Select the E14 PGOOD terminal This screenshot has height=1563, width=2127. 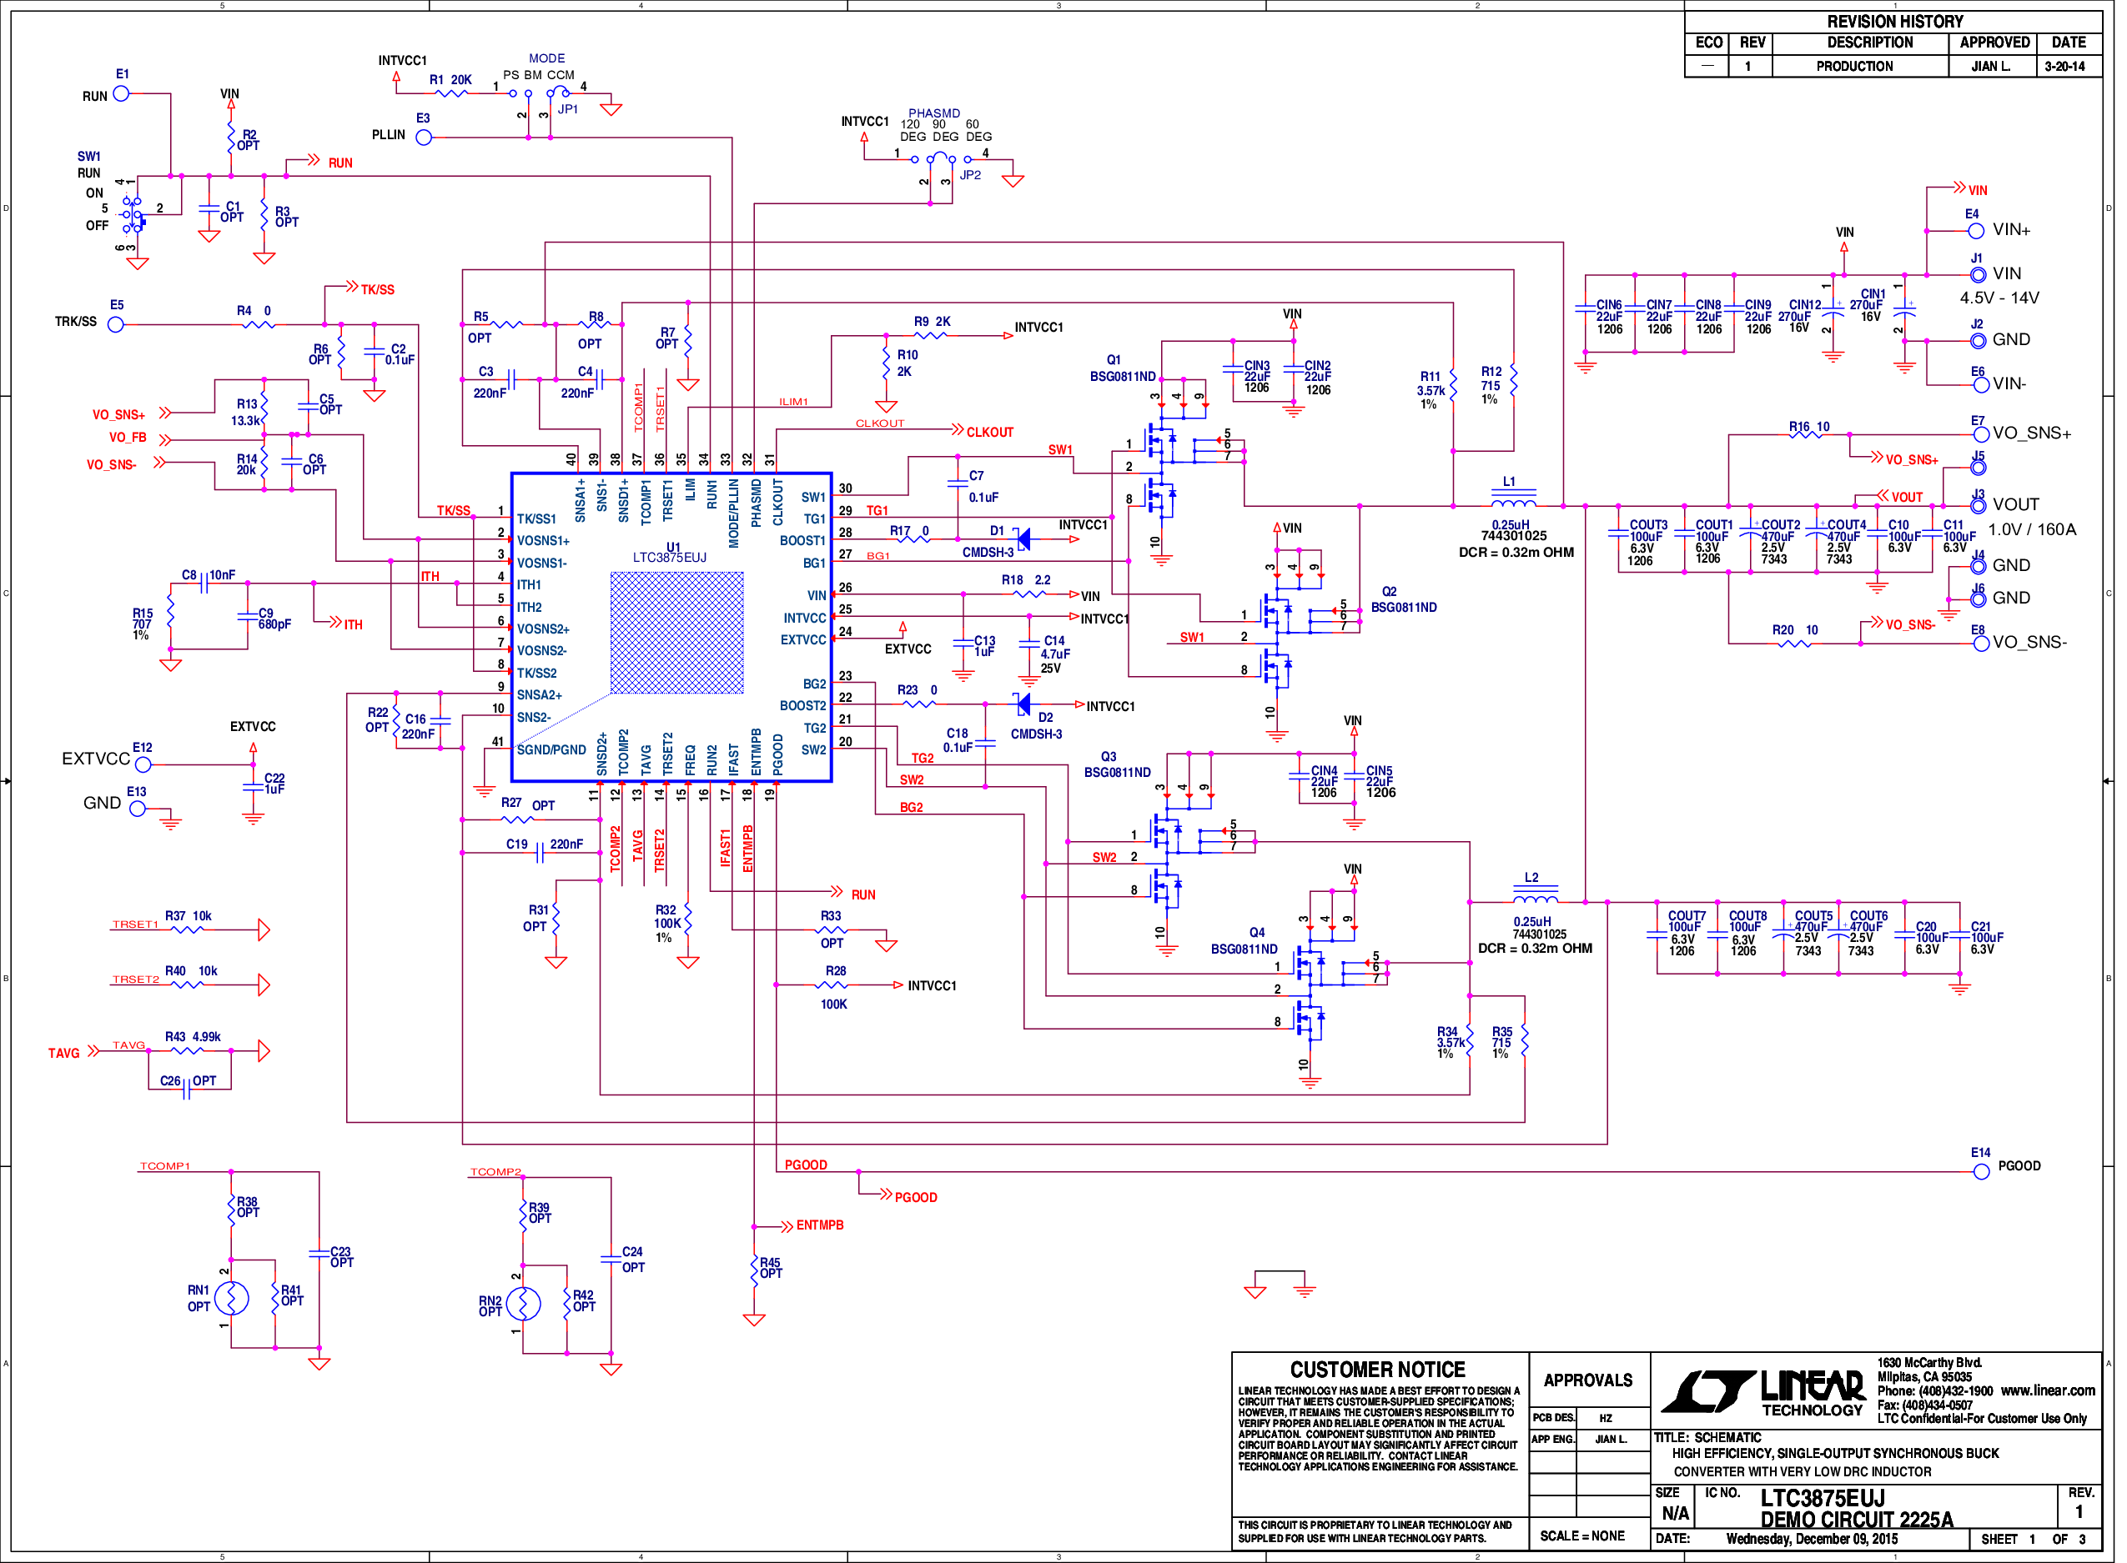point(1982,1171)
